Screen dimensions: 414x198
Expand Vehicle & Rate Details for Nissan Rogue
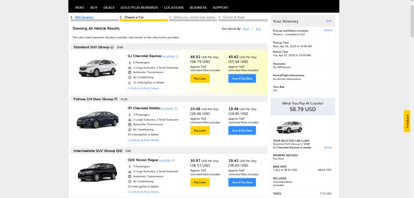coord(144,192)
